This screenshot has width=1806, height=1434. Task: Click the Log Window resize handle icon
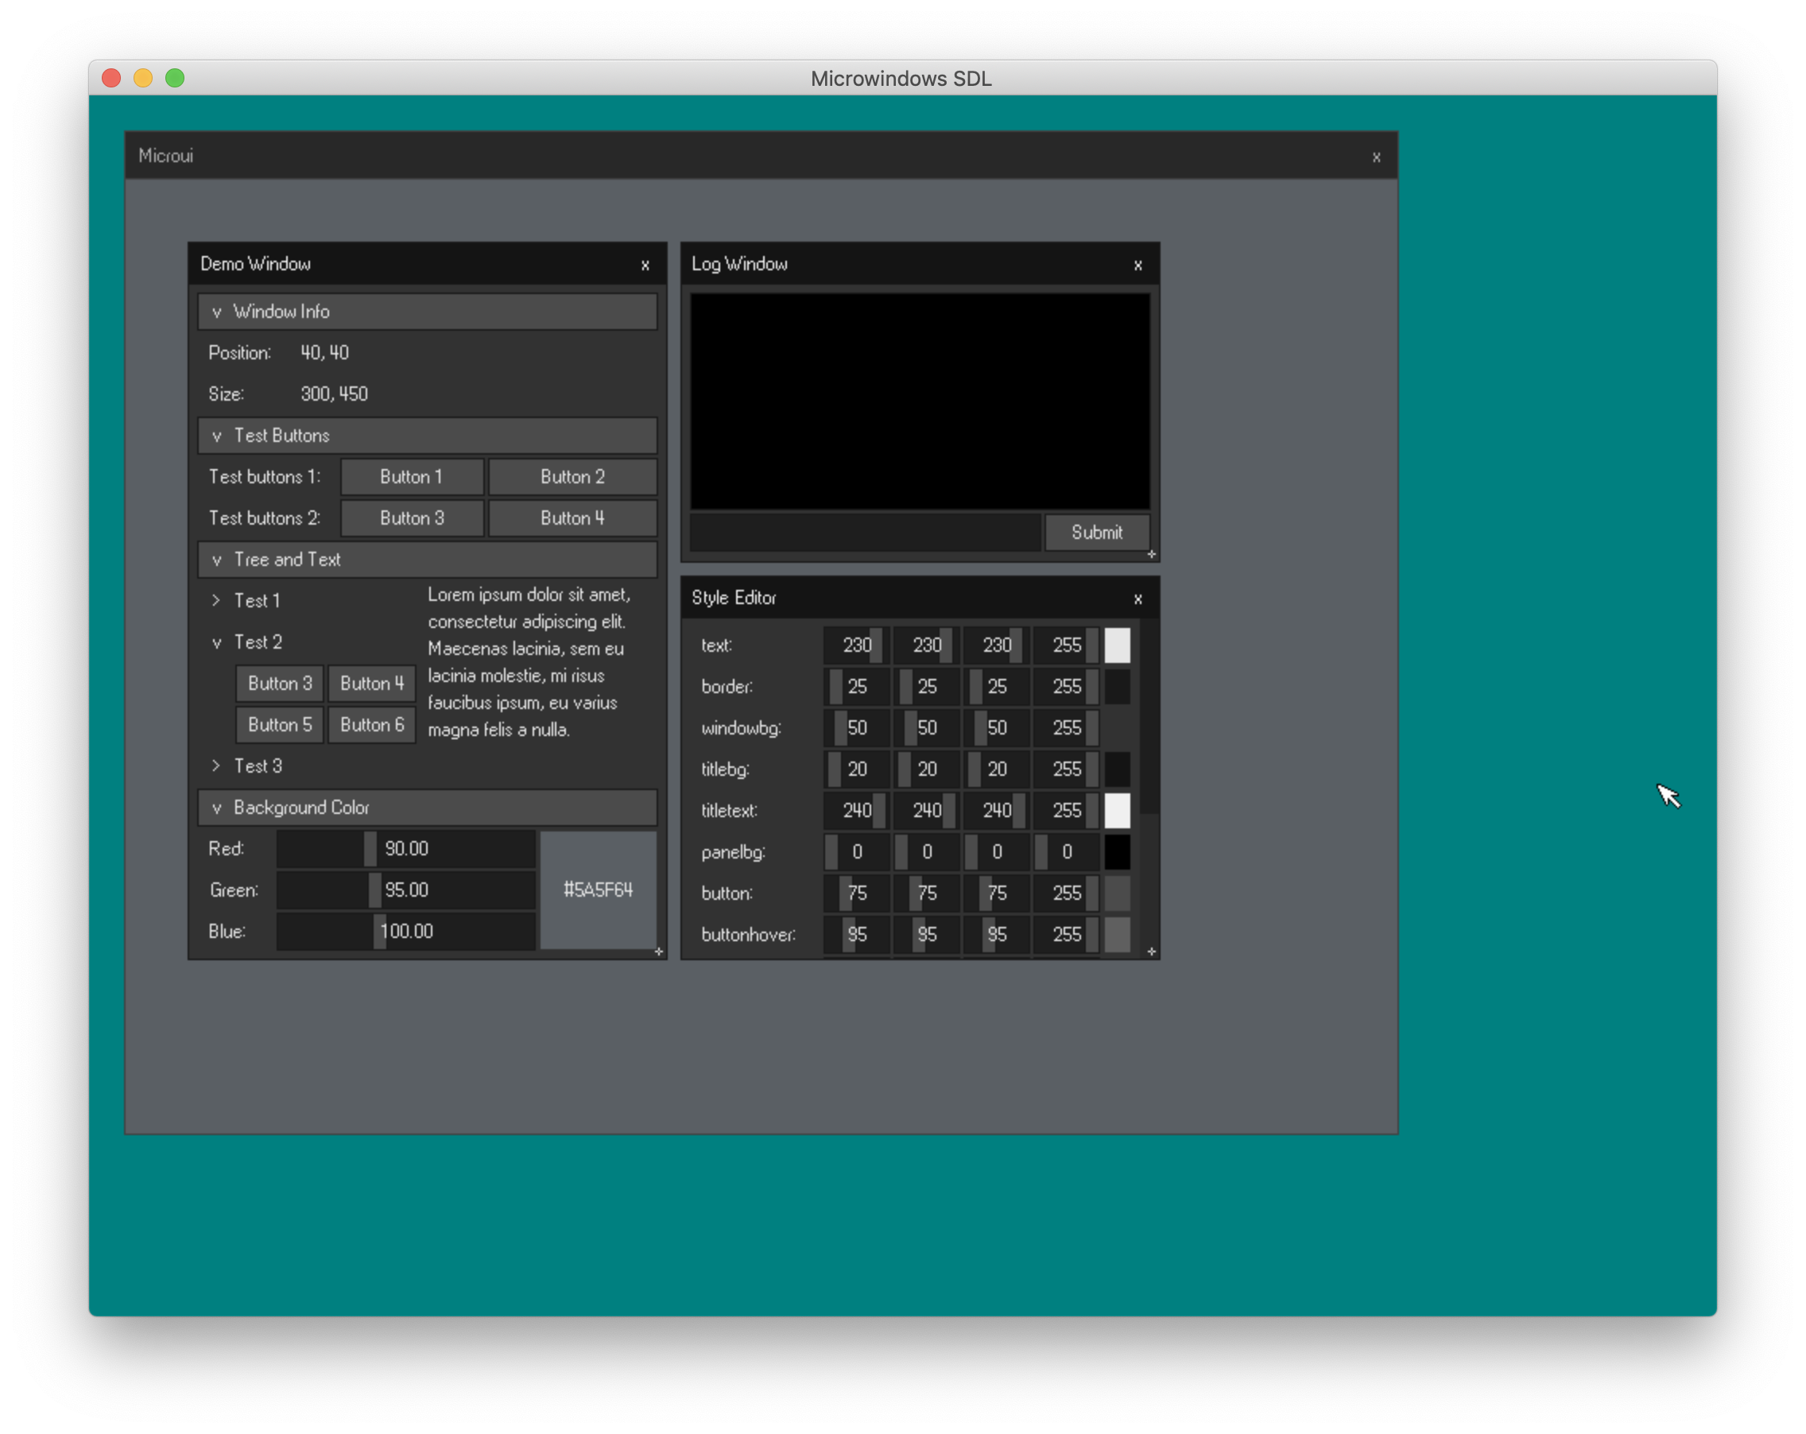coord(1152,555)
